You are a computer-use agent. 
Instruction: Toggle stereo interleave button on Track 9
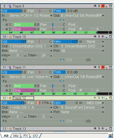(98, 29)
